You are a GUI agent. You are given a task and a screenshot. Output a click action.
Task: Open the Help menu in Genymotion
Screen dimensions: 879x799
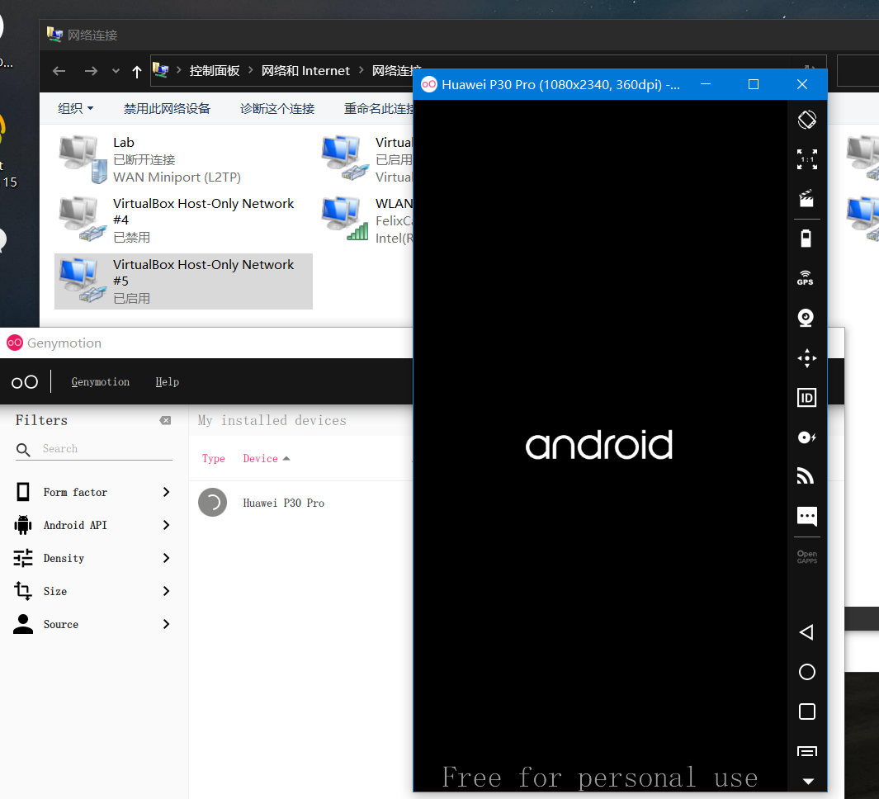pyautogui.click(x=168, y=381)
